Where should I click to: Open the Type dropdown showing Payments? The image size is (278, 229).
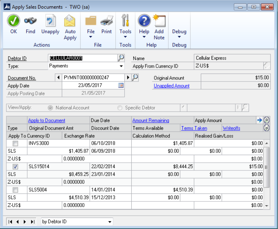tap(121, 66)
